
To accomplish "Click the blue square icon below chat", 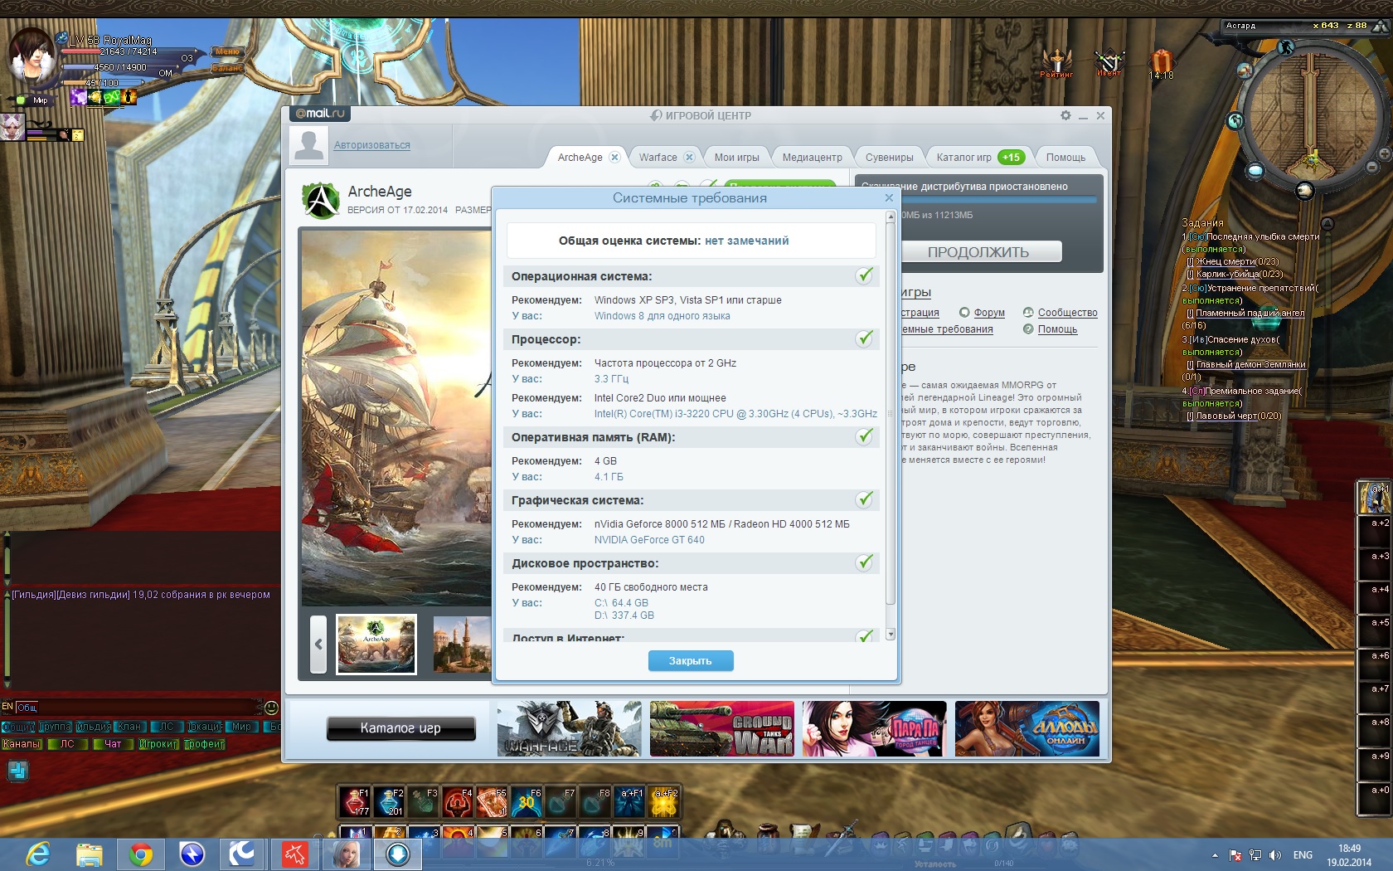I will point(17,771).
